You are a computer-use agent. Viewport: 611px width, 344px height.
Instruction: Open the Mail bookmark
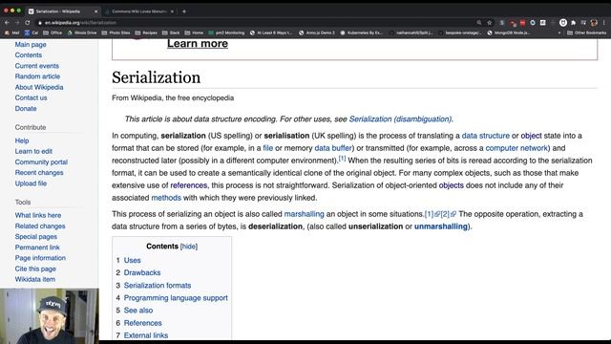point(12,32)
